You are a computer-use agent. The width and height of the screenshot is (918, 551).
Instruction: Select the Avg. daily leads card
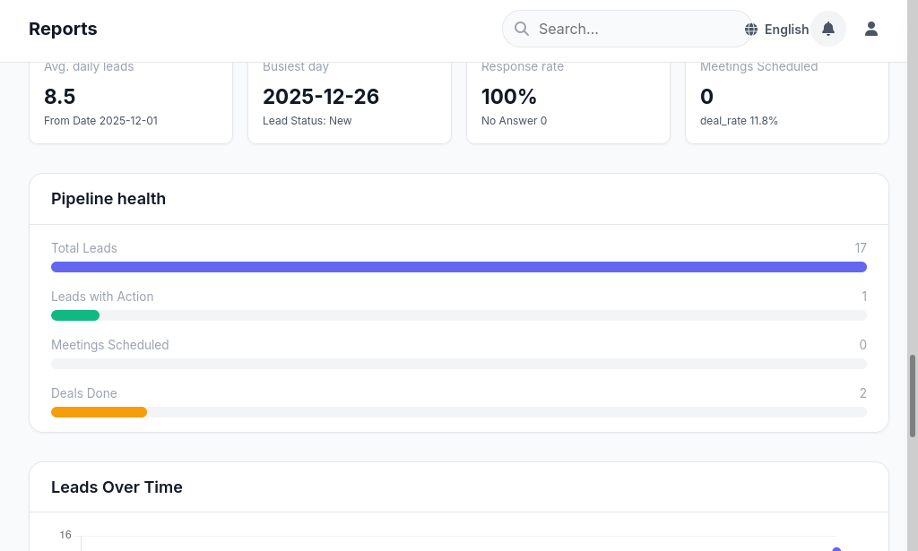(131, 100)
